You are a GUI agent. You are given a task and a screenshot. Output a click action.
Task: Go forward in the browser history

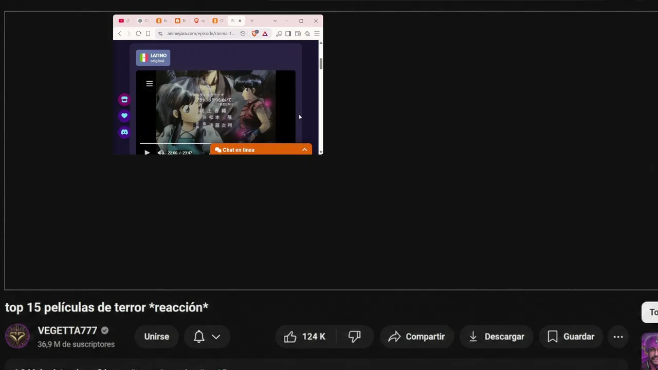[129, 33]
